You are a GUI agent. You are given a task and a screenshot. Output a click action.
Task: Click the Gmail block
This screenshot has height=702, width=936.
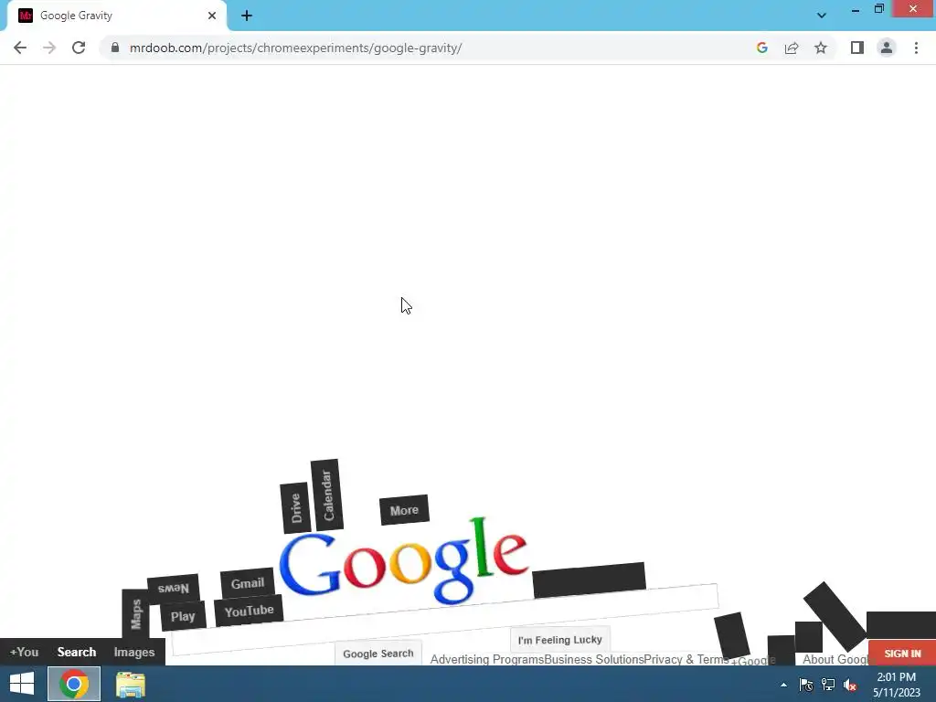click(248, 583)
